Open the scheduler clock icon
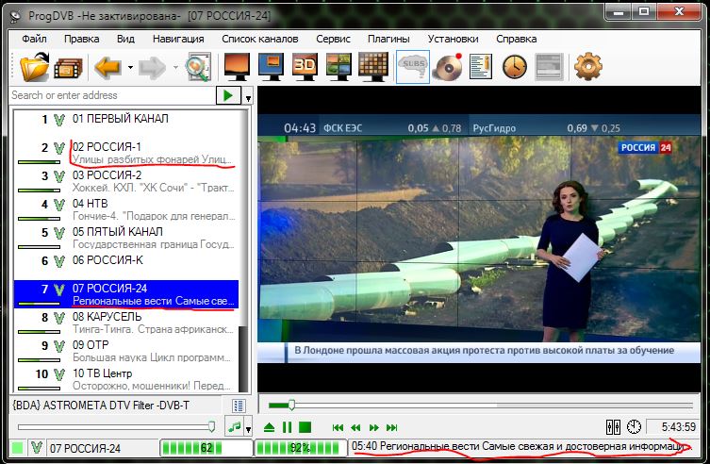Screen dimensions: 710x464 514,67
